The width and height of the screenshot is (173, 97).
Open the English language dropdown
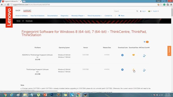pos(156,11)
